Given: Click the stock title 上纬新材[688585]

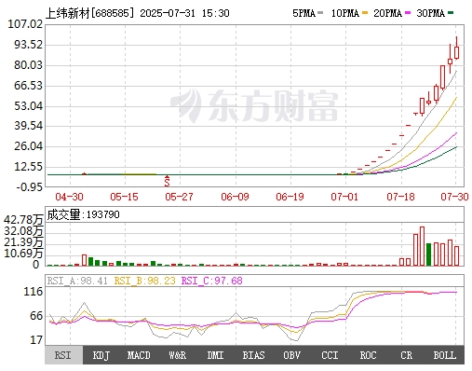Looking at the screenshot, I should pyautogui.click(x=90, y=13).
